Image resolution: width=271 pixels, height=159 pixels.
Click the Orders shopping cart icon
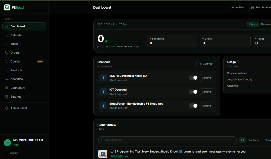(7, 53)
